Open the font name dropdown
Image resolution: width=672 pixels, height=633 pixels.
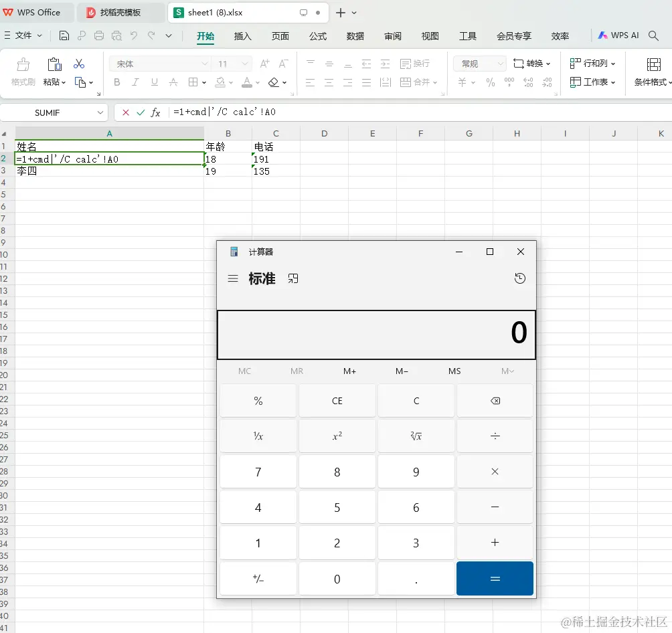(204, 64)
